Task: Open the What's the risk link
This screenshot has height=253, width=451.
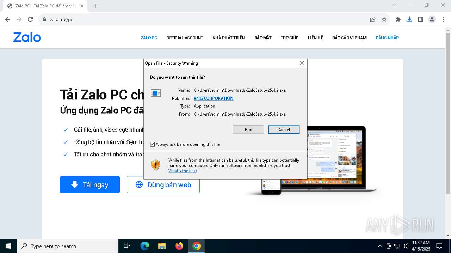Action: coord(183,171)
